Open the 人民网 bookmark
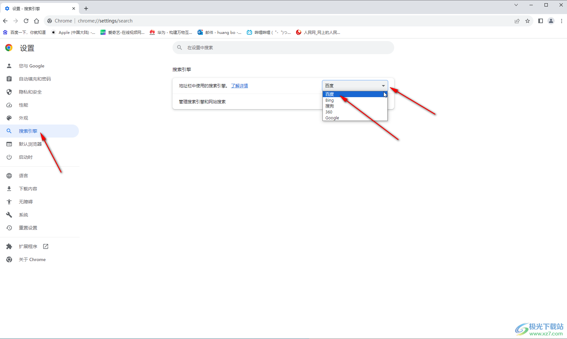The height and width of the screenshot is (339, 567). point(318,32)
